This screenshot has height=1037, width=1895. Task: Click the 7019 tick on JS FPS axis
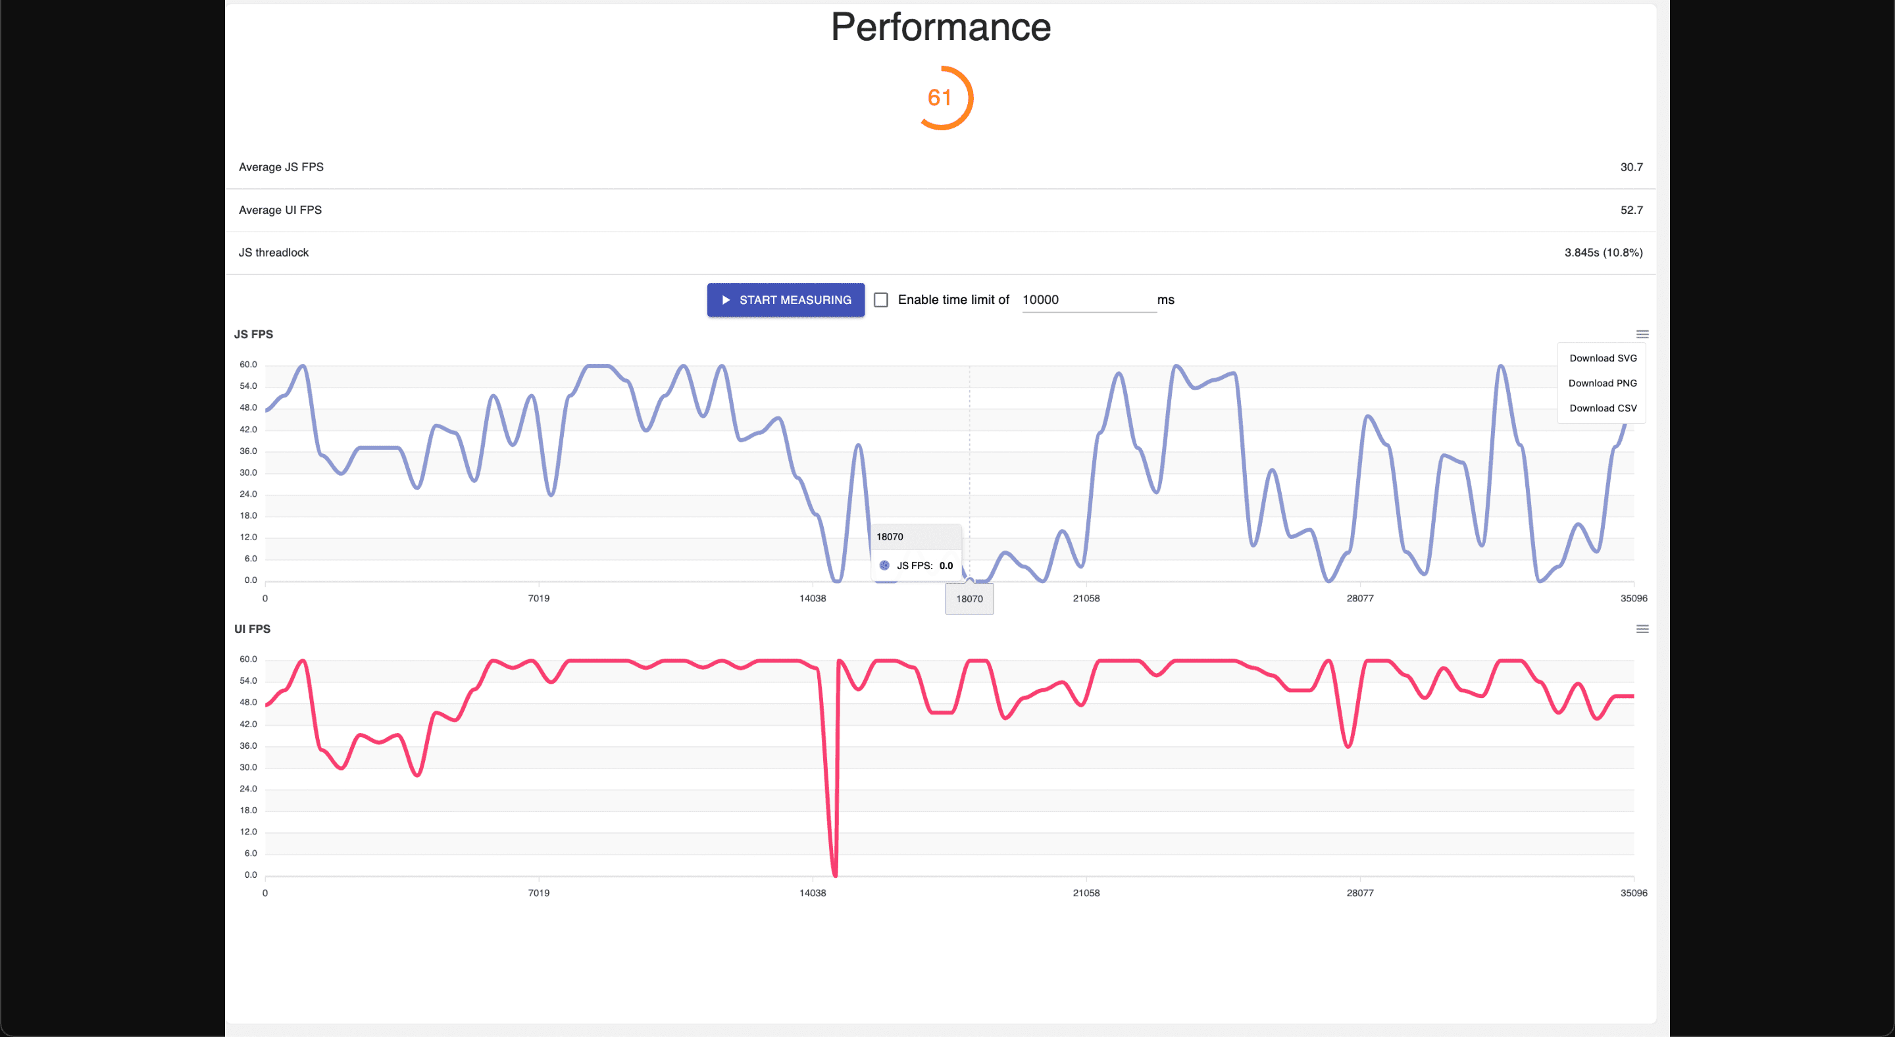538,599
